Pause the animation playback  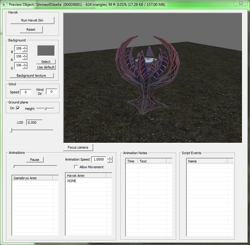(x=35, y=160)
